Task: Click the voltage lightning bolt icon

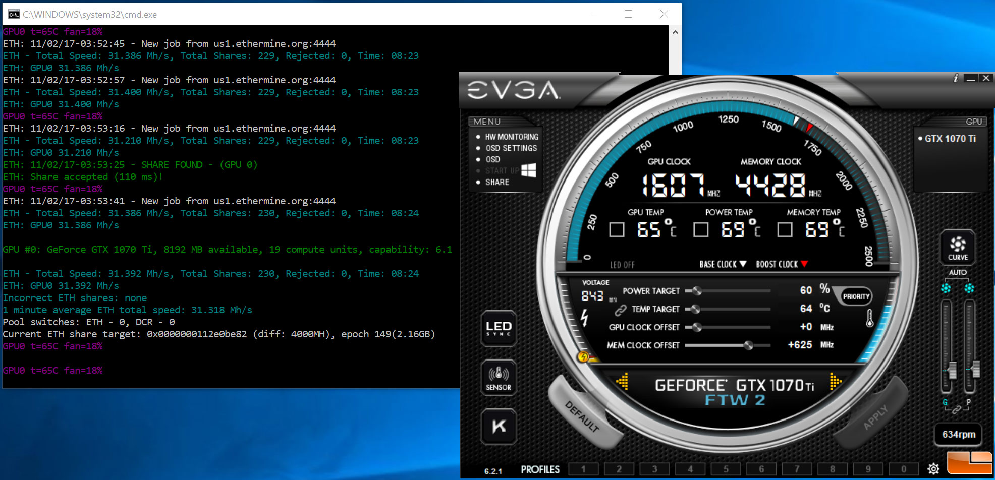Action: (584, 317)
